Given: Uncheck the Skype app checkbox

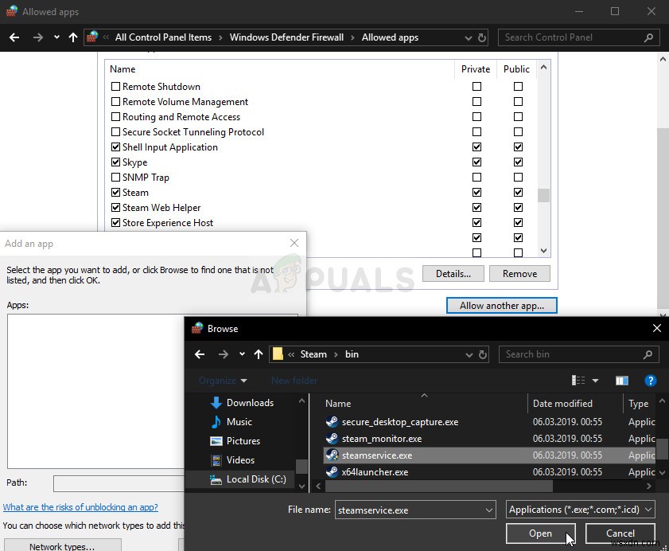Looking at the screenshot, I should pos(115,162).
